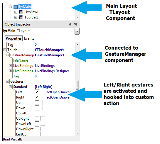Screen dimensions: 160x144
Task: Click the Up gesture shape icon
Action: [43, 103]
